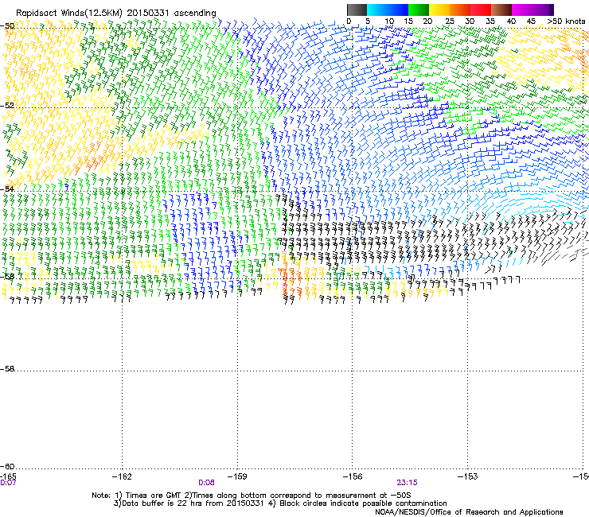Click the '-159' longitude label
Image resolution: width=589 pixels, height=517 pixels.
click(x=237, y=476)
